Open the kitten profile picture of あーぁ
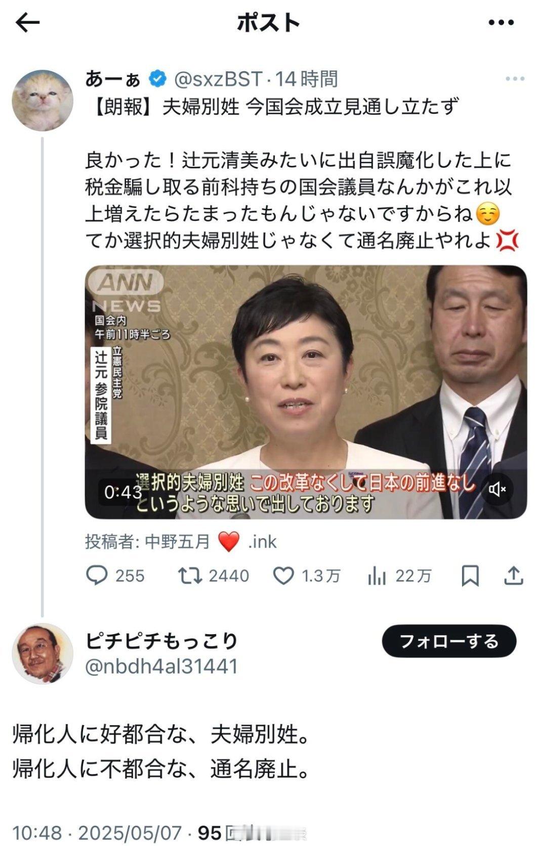The height and width of the screenshot is (846, 539). click(43, 101)
